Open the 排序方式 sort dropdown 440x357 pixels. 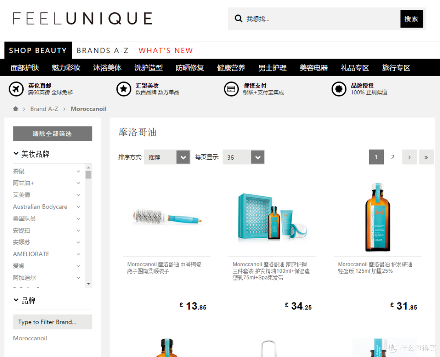coord(167,157)
